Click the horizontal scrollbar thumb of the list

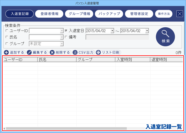point(67,128)
